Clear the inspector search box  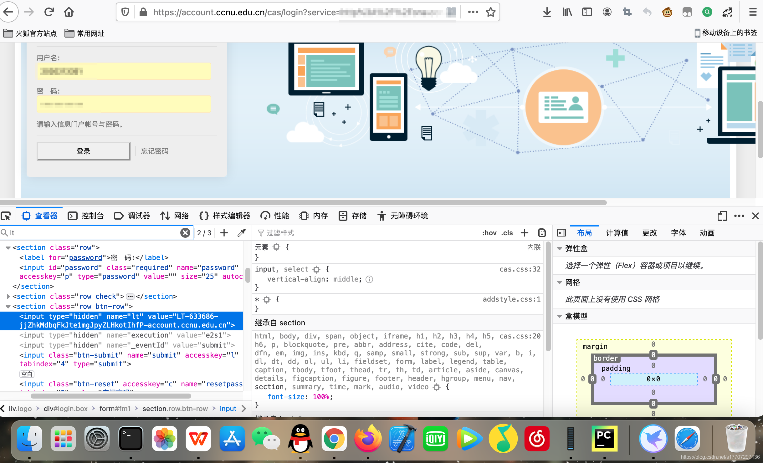click(x=185, y=233)
